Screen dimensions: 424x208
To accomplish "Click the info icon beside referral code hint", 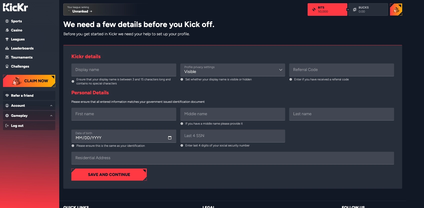I will coord(291,79).
